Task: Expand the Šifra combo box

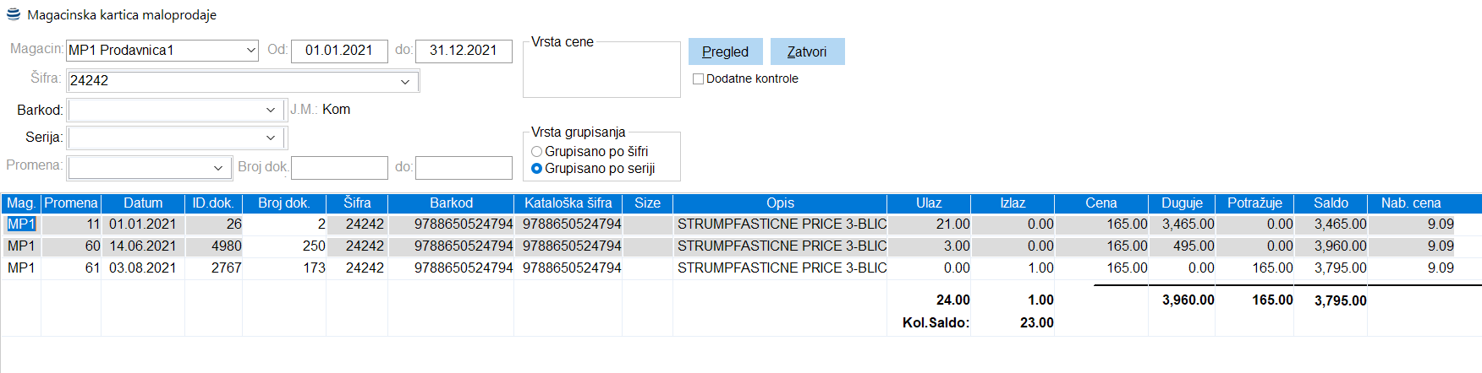Action: [x=405, y=82]
